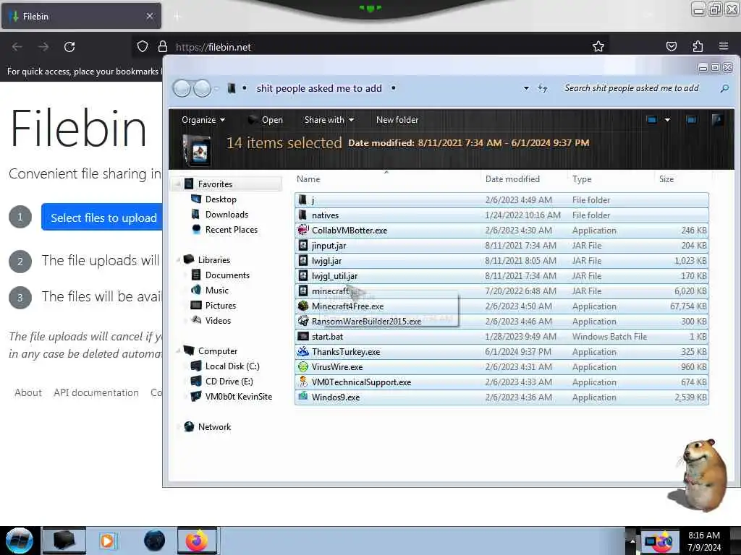Click the Windos9.exe icon

click(x=303, y=397)
